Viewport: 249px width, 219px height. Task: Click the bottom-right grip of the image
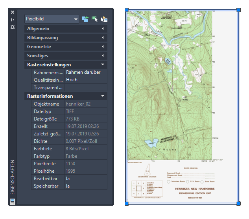tap(238, 203)
